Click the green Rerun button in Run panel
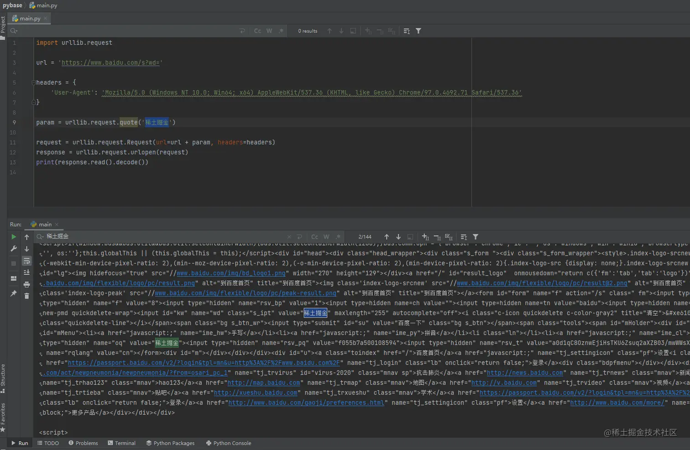Image resolution: width=690 pixels, height=450 pixels. (14, 237)
